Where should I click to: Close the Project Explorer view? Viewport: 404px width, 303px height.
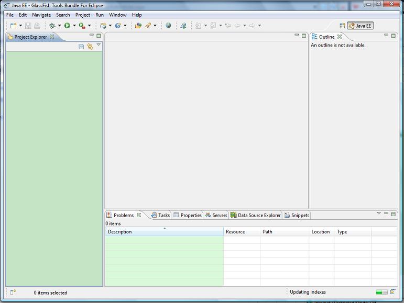[52, 37]
